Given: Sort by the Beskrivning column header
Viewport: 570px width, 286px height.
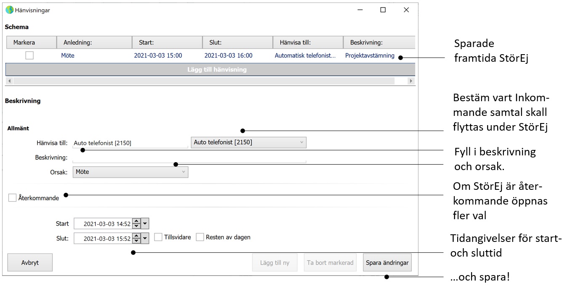Looking at the screenshot, I should click(x=379, y=42).
